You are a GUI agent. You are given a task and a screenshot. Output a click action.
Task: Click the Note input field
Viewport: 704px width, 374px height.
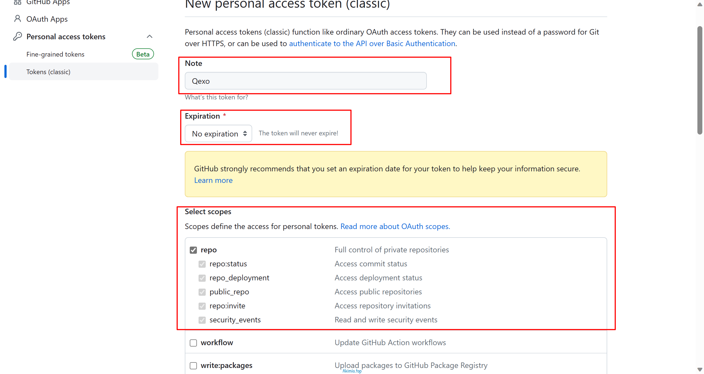click(x=306, y=81)
